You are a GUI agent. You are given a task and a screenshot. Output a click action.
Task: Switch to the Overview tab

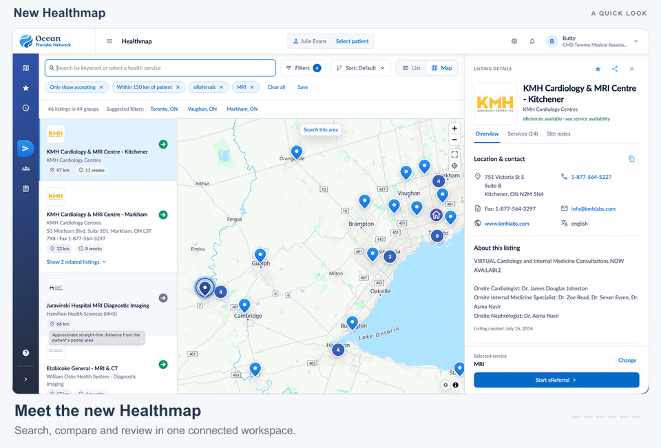pos(487,134)
